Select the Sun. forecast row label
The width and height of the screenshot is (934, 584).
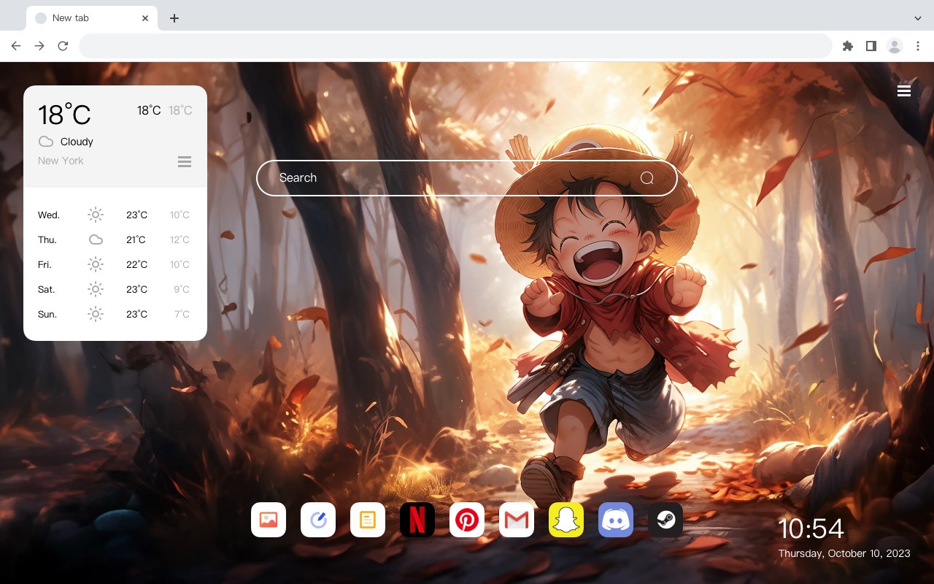click(47, 315)
